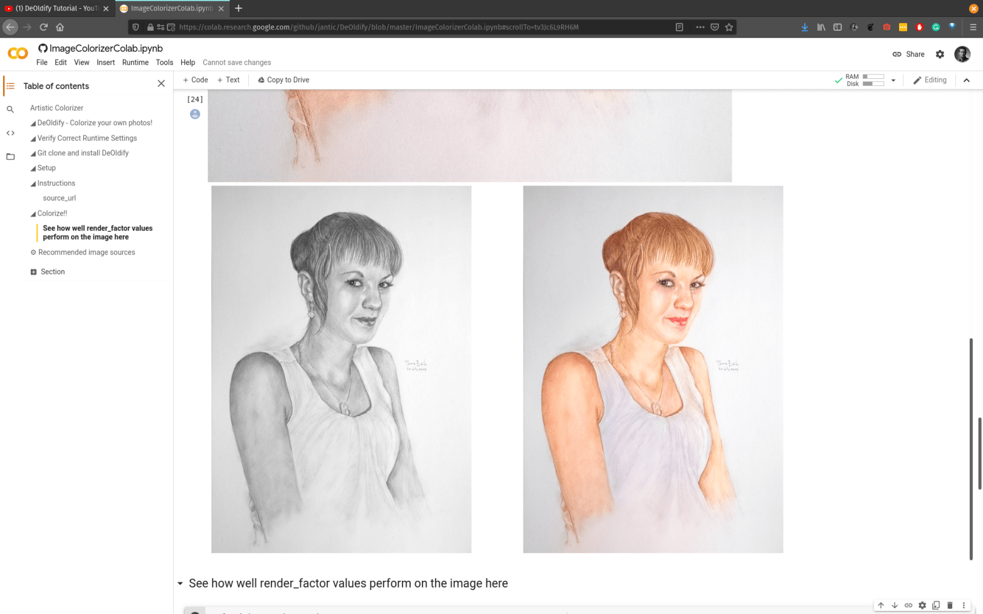
Task: Click the colorized portrait output image
Action: coord(653,369)
